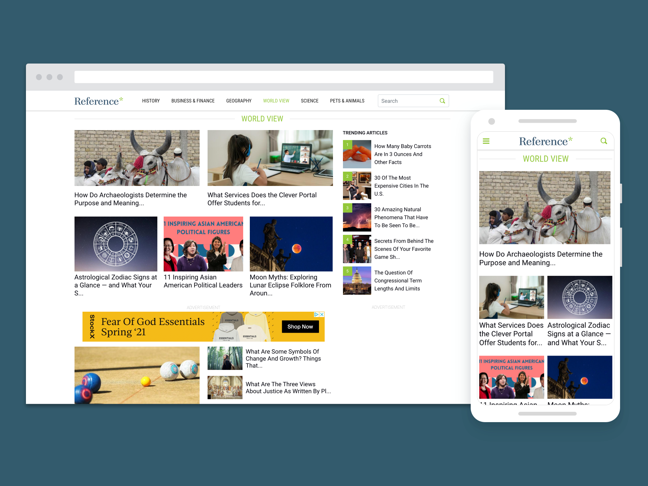Tap the mobile search magnifier icon

click(603, 141)
